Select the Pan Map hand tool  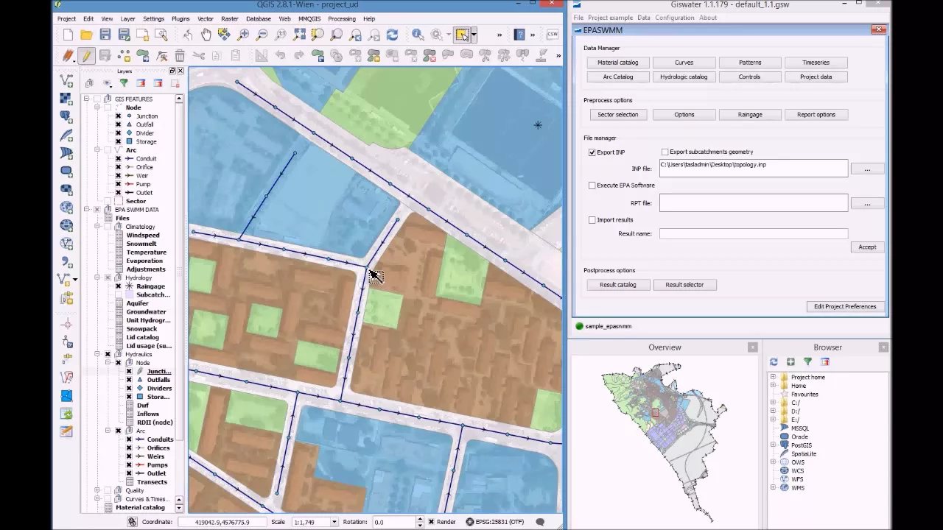click(206, 35)
